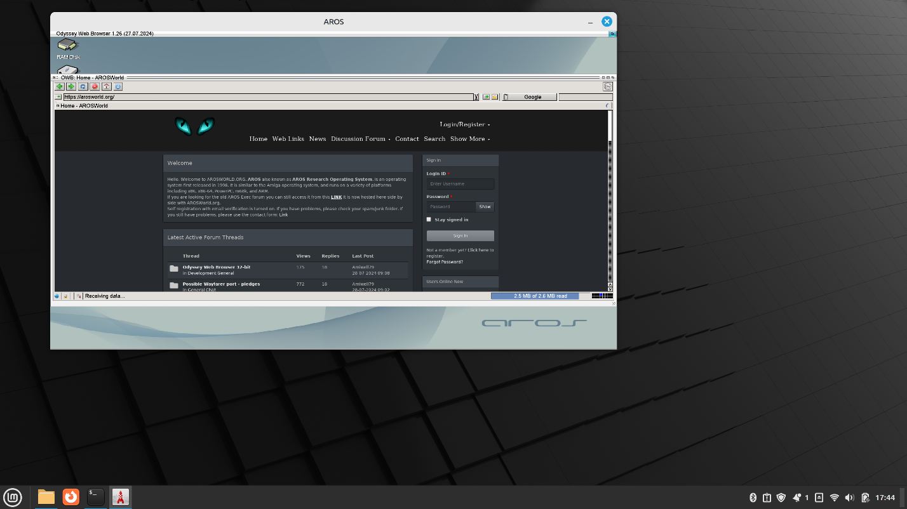Click the Sign In button

(460, 235)
